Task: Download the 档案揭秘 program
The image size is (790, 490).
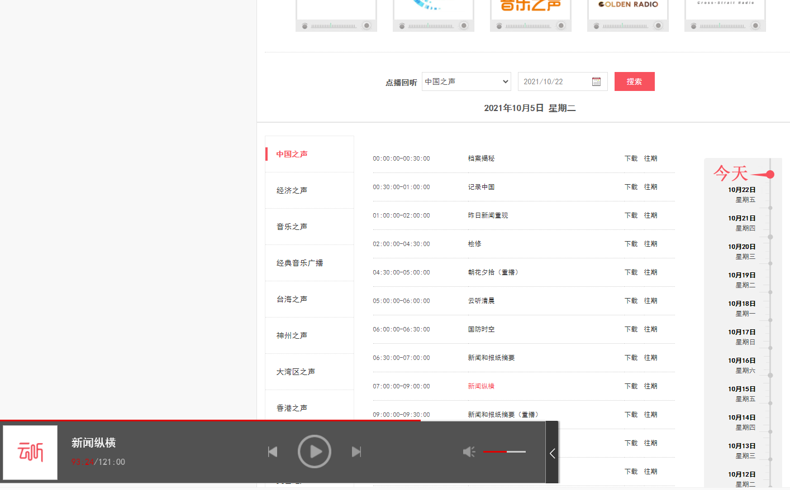Action: pos(631,158)
